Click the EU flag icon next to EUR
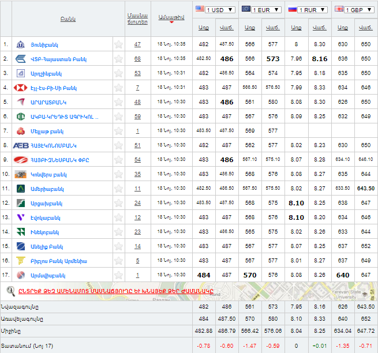This screenshot has height=353, width=378. click(246, 9)
